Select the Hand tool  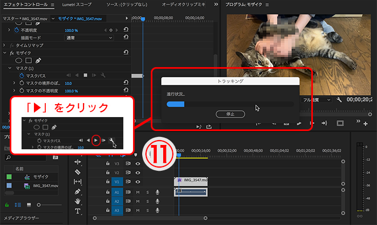(78, 201)
